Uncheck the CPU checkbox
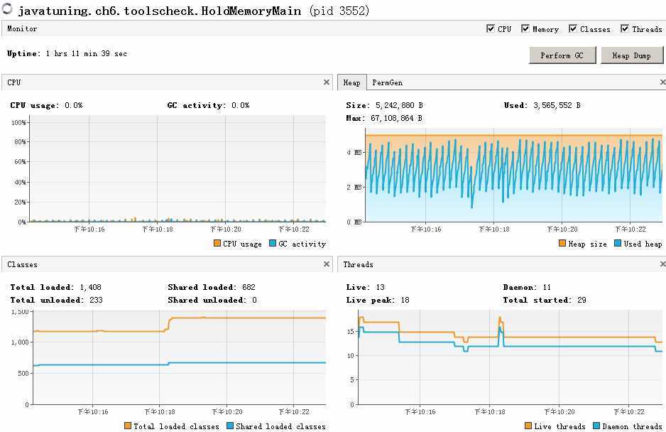The image size is (666, 432). pyautogui.click(x=491, y=28)
